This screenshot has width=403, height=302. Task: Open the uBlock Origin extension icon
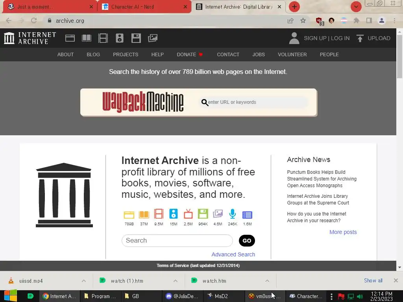[x=320, y=21]
